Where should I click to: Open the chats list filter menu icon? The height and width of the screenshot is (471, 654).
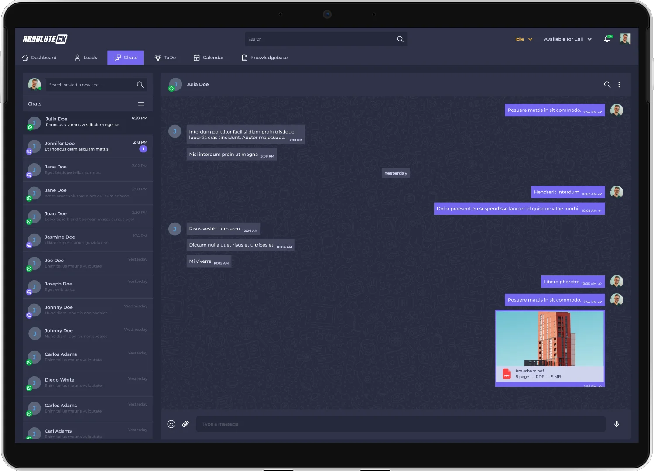[141, 104]
